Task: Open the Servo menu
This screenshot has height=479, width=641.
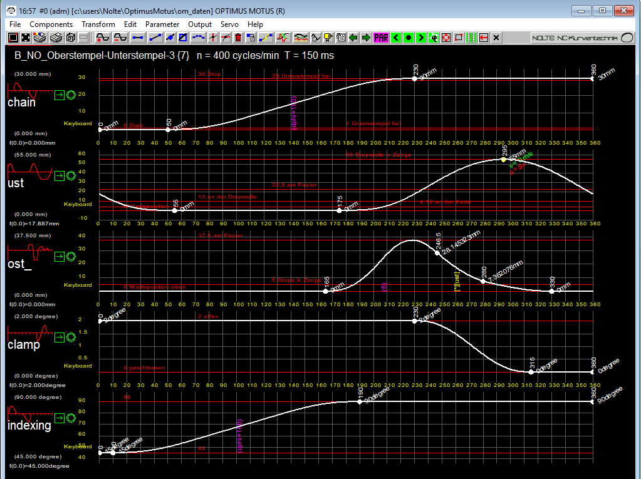Action: (229, 24)
